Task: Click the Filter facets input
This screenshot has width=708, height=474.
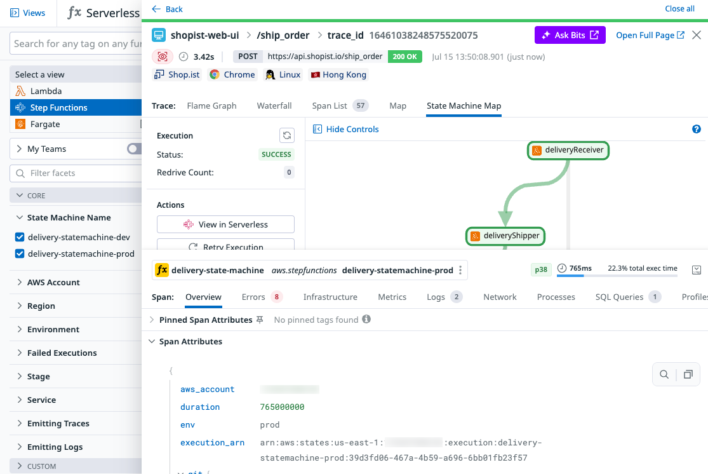Action: [76, 173]
